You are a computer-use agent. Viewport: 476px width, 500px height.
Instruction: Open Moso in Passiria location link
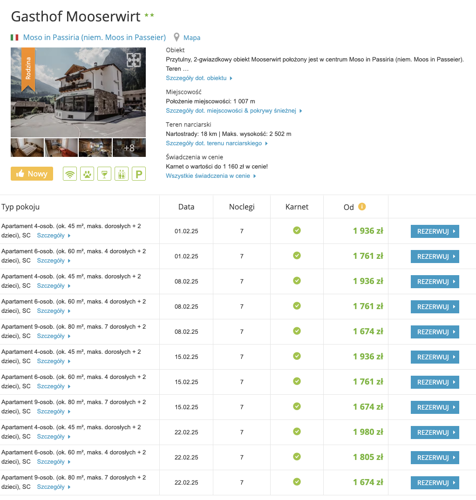point(95,37)
